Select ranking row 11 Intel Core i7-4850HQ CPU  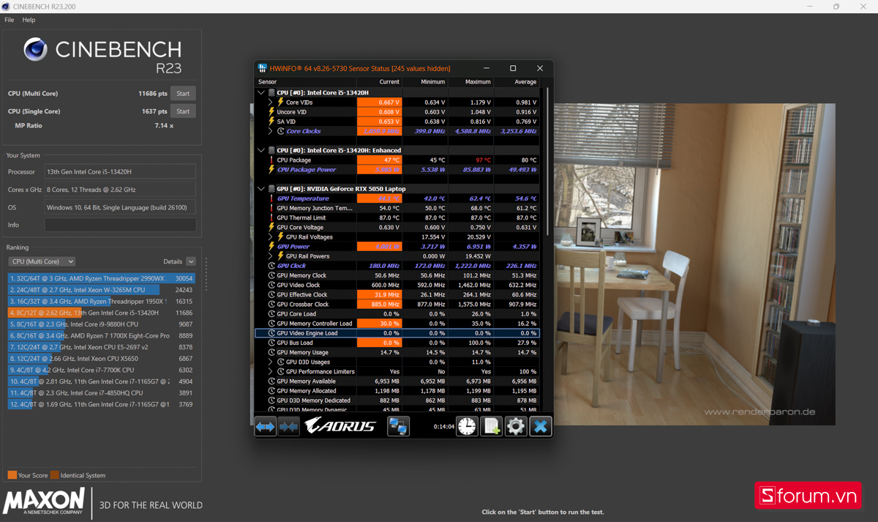tap(101, 392)
